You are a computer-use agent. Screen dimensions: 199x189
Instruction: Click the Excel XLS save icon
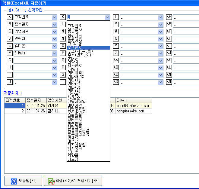coord(51,181)
